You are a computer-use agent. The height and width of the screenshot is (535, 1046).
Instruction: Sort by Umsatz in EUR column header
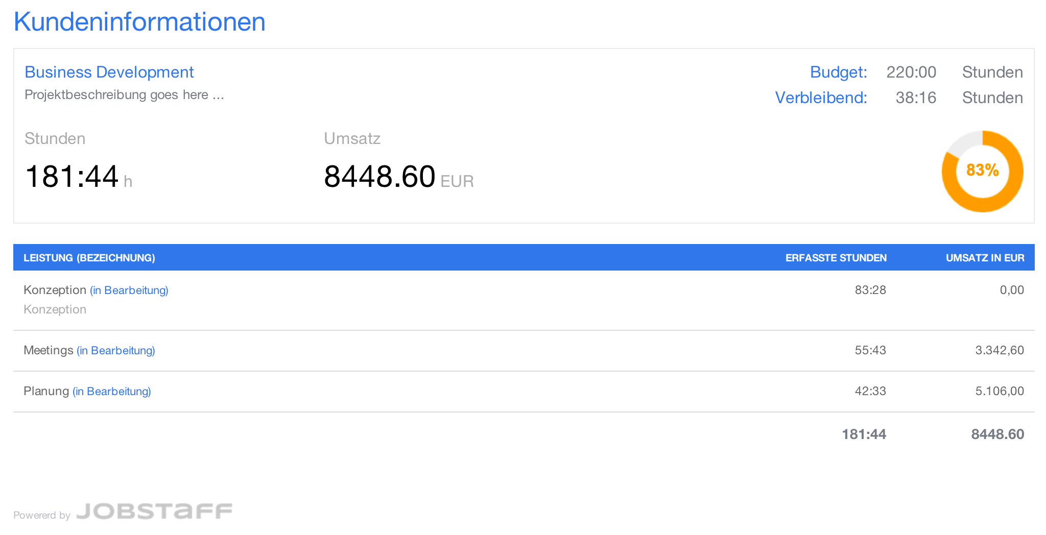(985, 258)
